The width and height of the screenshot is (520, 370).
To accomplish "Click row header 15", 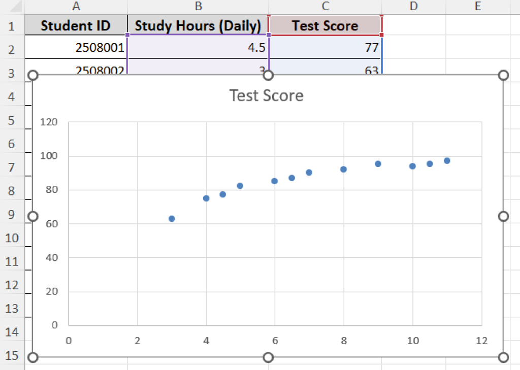I will click(12, 356).
